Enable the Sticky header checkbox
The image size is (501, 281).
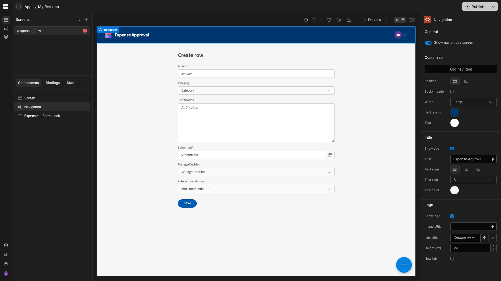452,92
